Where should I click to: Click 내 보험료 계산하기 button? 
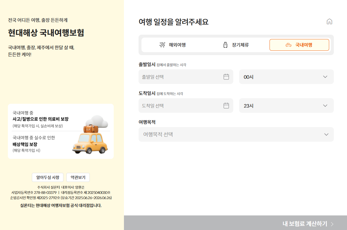pyautogui.click(x=235, y=223)
